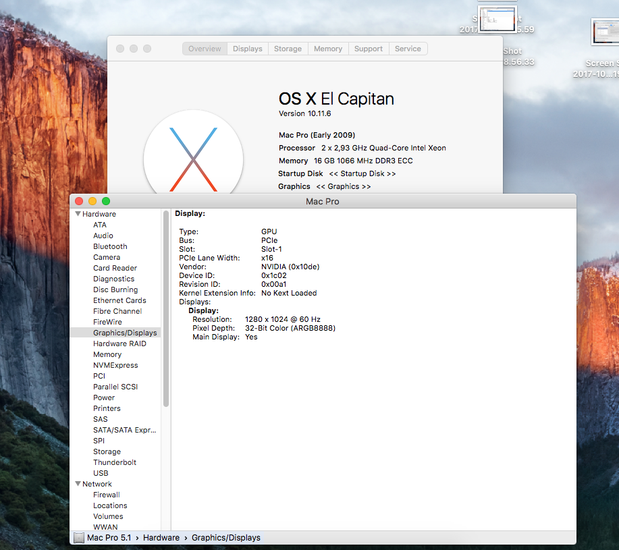Select Diagnostics in the sidebar
The image size is (619, 550).
click(x=113, y=279)
